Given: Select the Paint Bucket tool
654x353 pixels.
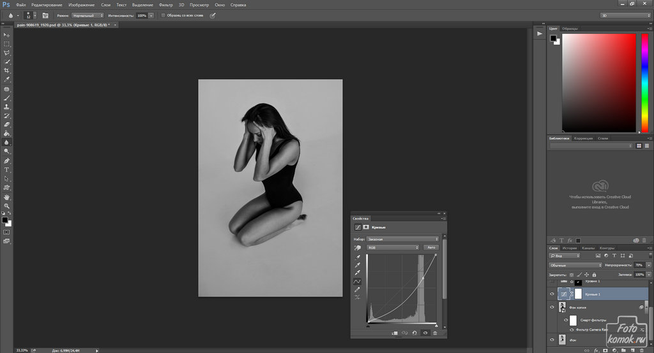Looking at the screenshot, I should (6, 134).
